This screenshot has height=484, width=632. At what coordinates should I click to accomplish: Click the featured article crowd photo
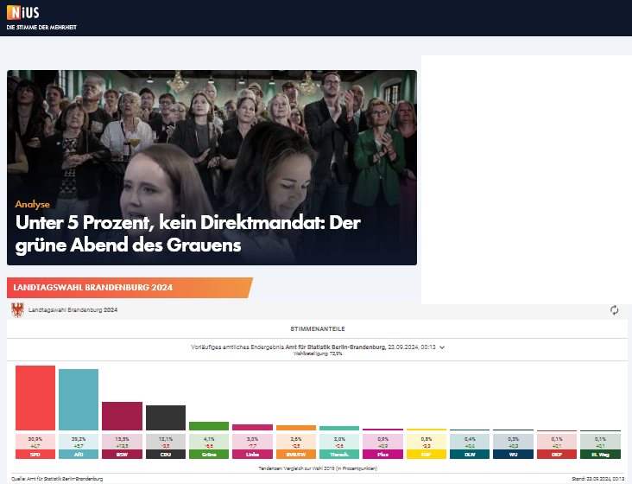pos(212,130)
